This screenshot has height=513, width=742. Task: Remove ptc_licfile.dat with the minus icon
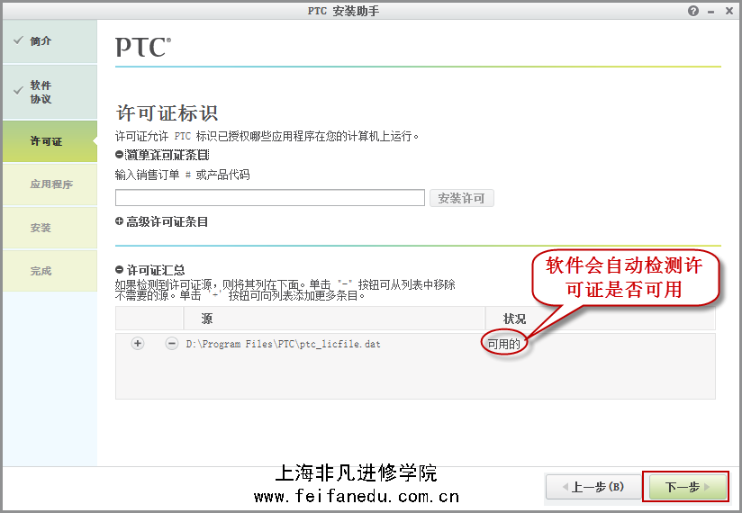coord(171,343)
